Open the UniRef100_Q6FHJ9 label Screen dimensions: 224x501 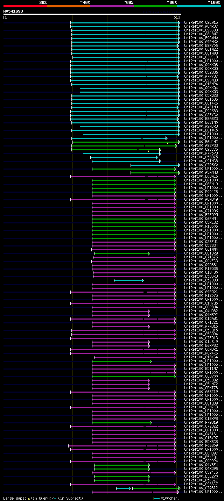(x=201, y=184)
